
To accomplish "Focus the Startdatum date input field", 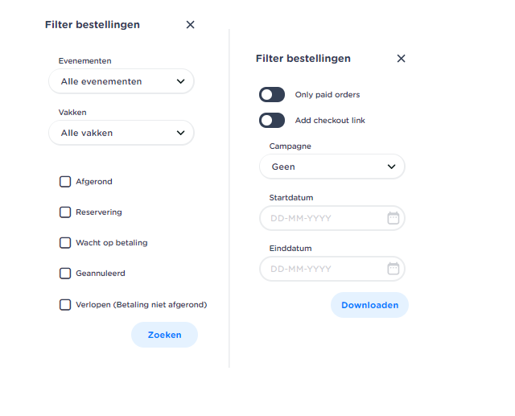I will pyautogui.click(x=322, y=218).
